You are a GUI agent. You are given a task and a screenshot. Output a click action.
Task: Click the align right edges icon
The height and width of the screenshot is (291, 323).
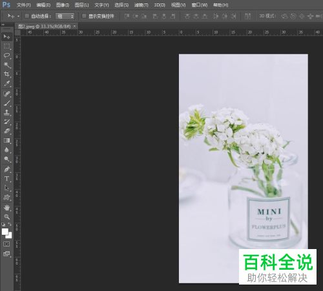tap(172, 16)
